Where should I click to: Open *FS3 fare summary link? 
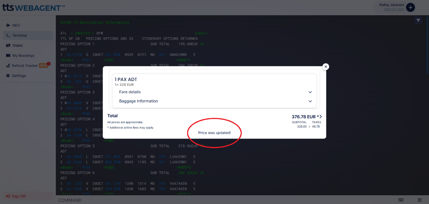[86, 114]
